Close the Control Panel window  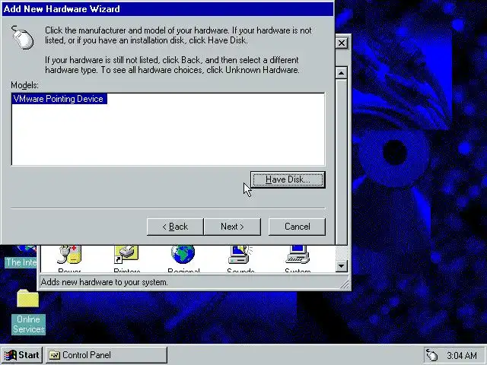pos(342,43)
